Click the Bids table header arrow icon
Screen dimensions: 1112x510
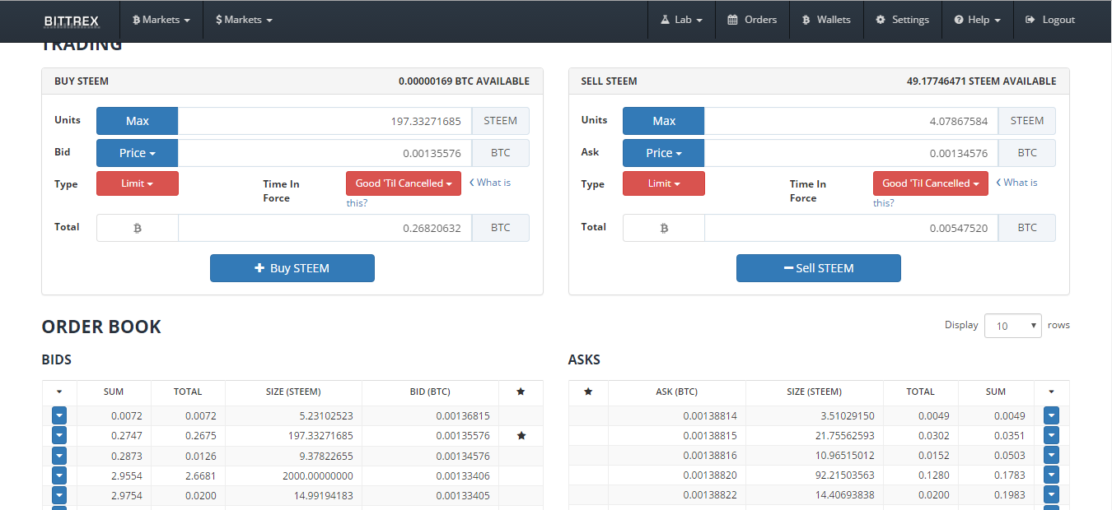coord(59,392)
